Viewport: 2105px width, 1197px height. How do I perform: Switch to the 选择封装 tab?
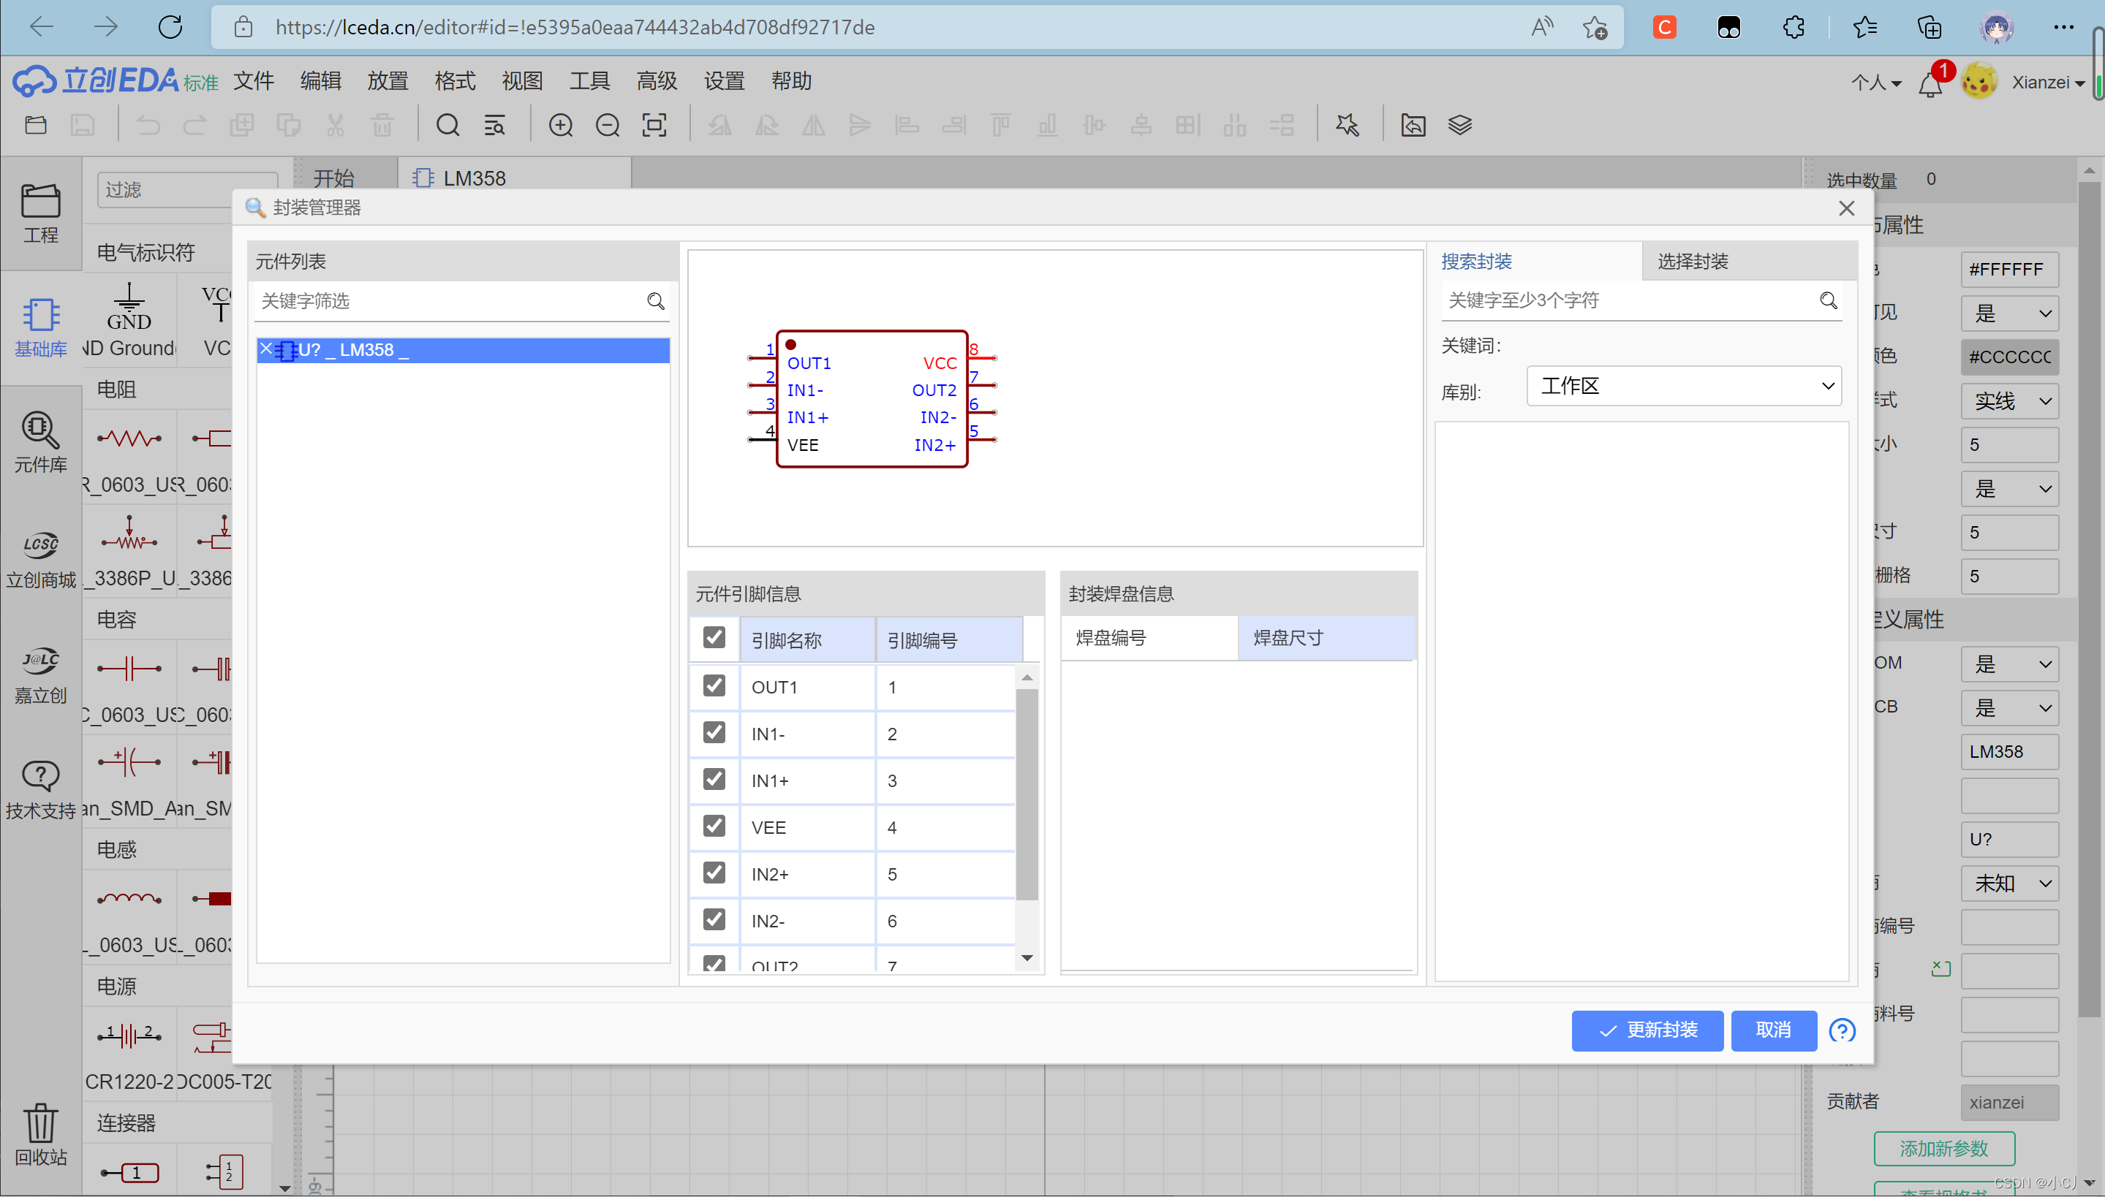(1692, 262)
